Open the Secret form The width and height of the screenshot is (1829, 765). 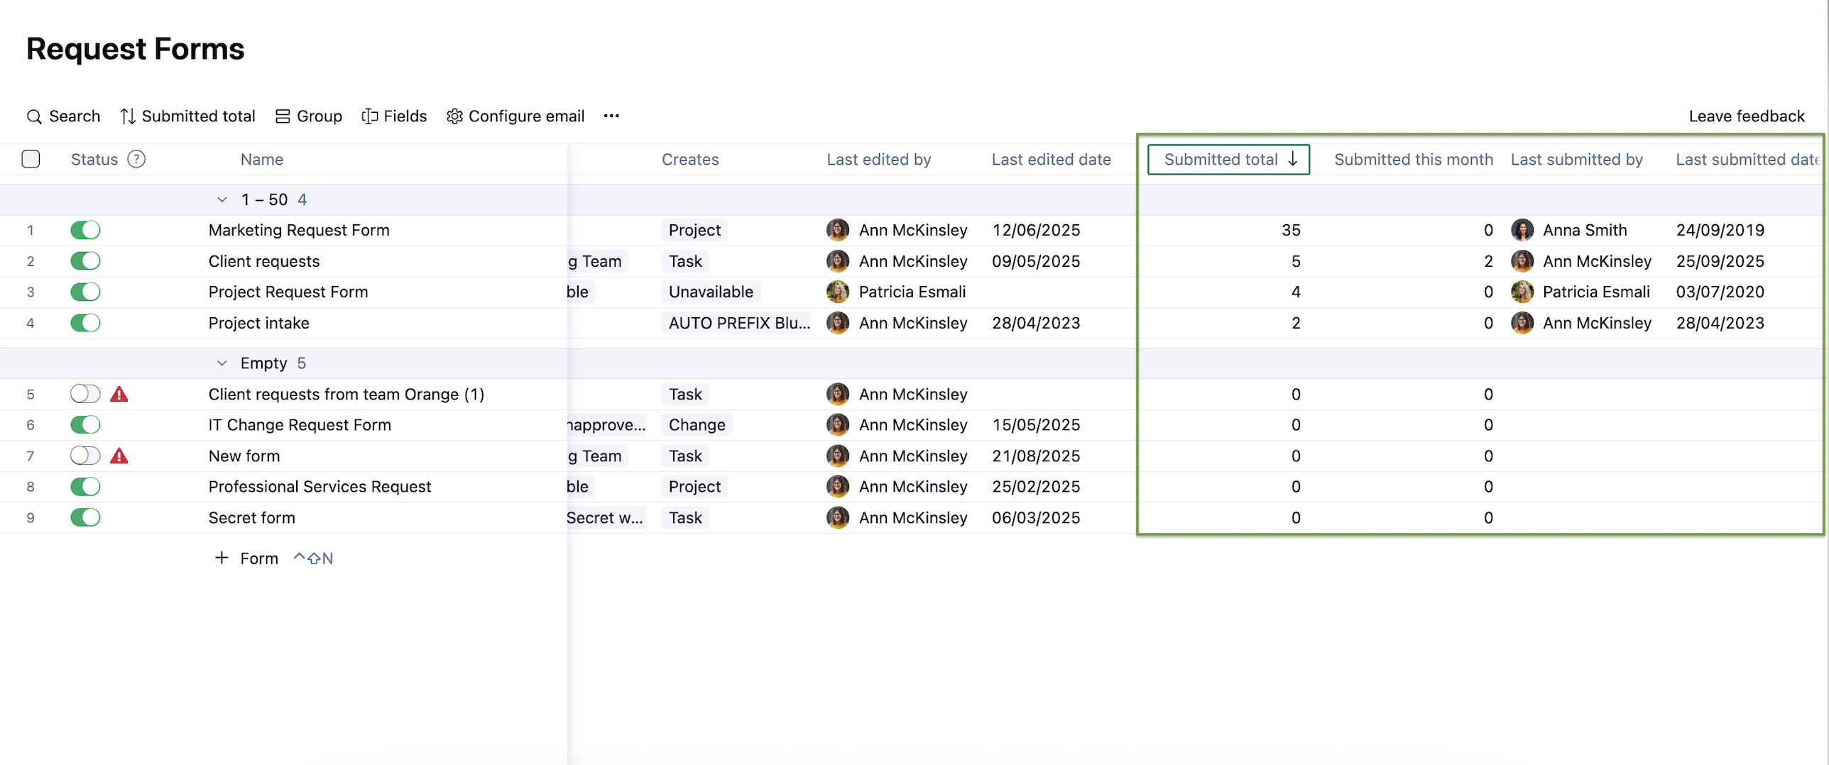tap(252, 517)
